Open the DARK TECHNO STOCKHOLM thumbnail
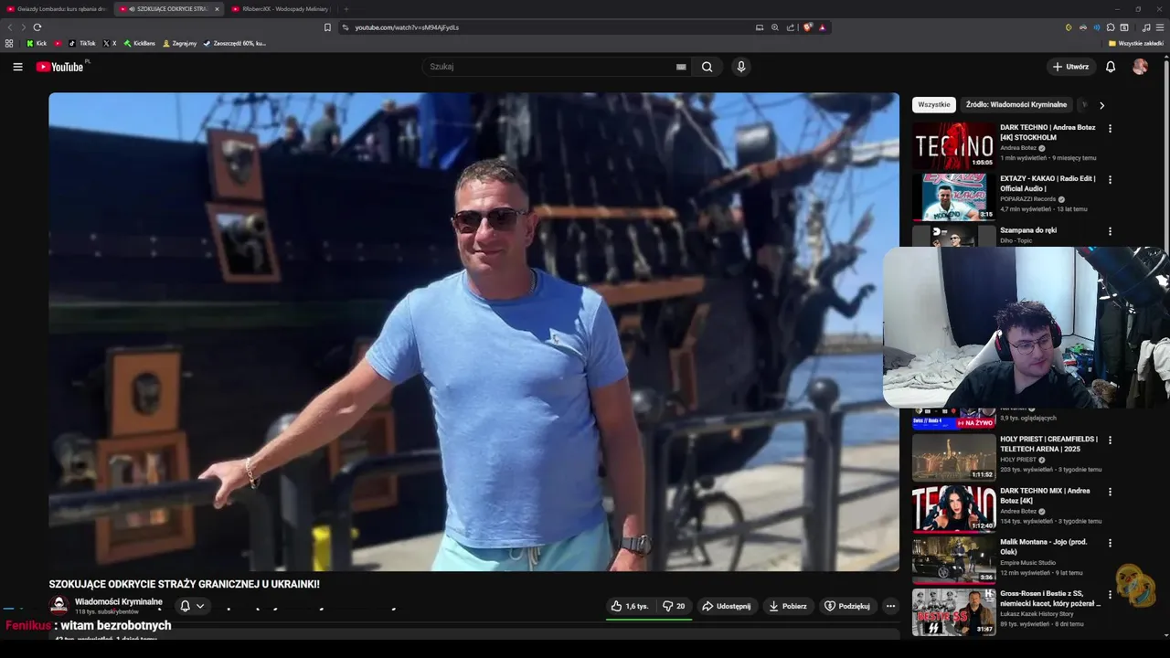Image resolution: width=1170 pixels, height=658 pixels. point(953,145)
